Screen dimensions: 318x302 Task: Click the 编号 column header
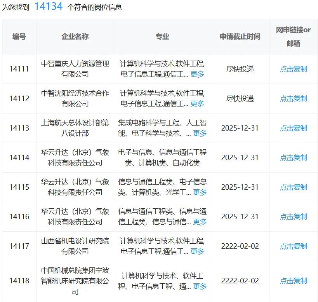[x=19, y=37]
